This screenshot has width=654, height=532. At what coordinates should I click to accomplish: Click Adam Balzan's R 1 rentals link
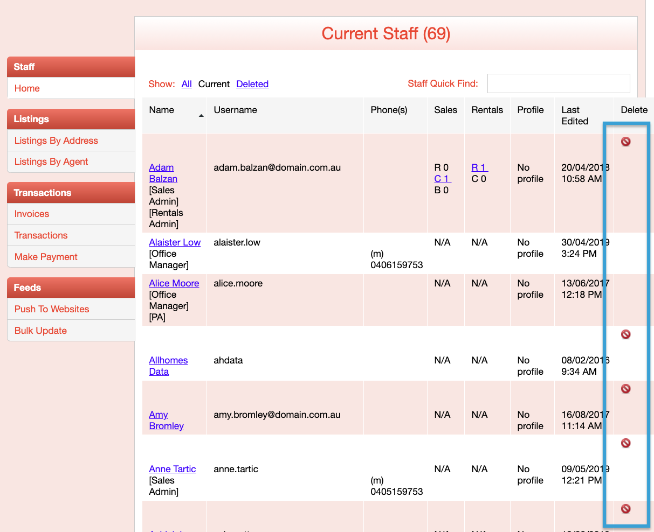479,167
